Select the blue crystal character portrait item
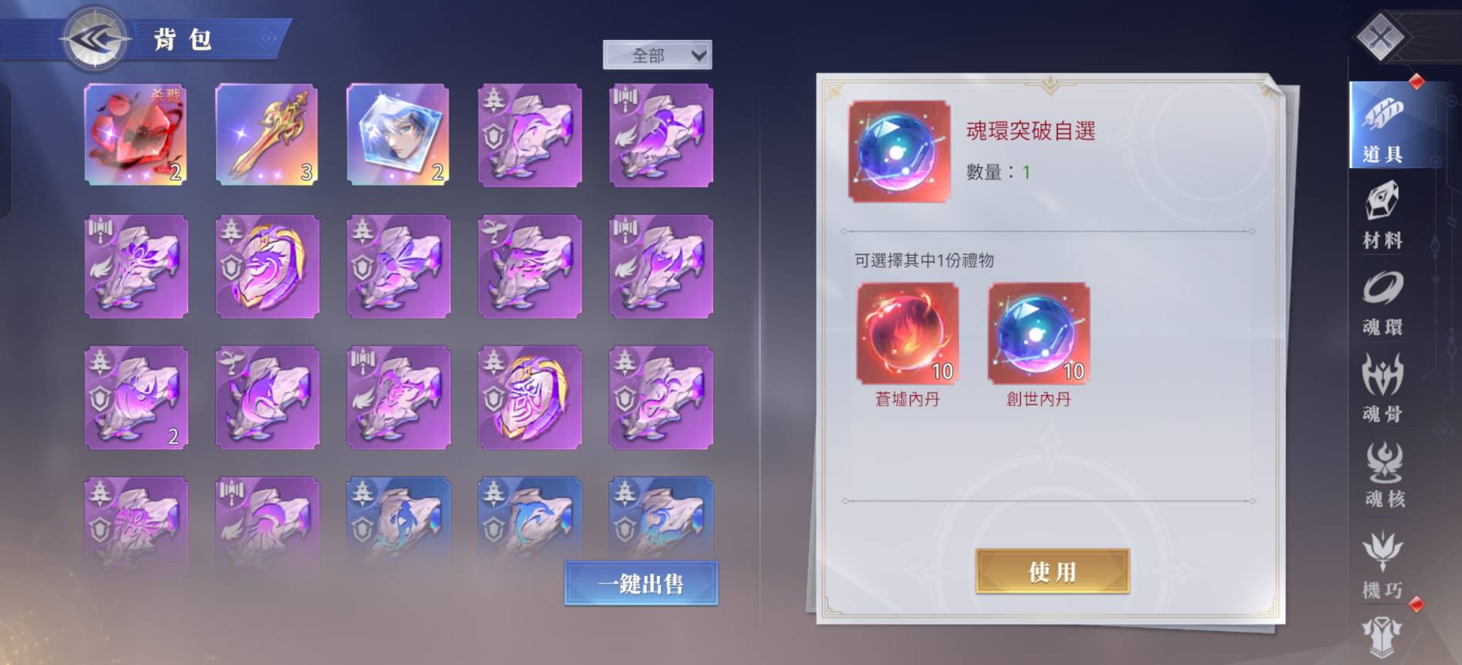Image resolution: width=1462 pixels, height=665 pixels. (398, 135)
